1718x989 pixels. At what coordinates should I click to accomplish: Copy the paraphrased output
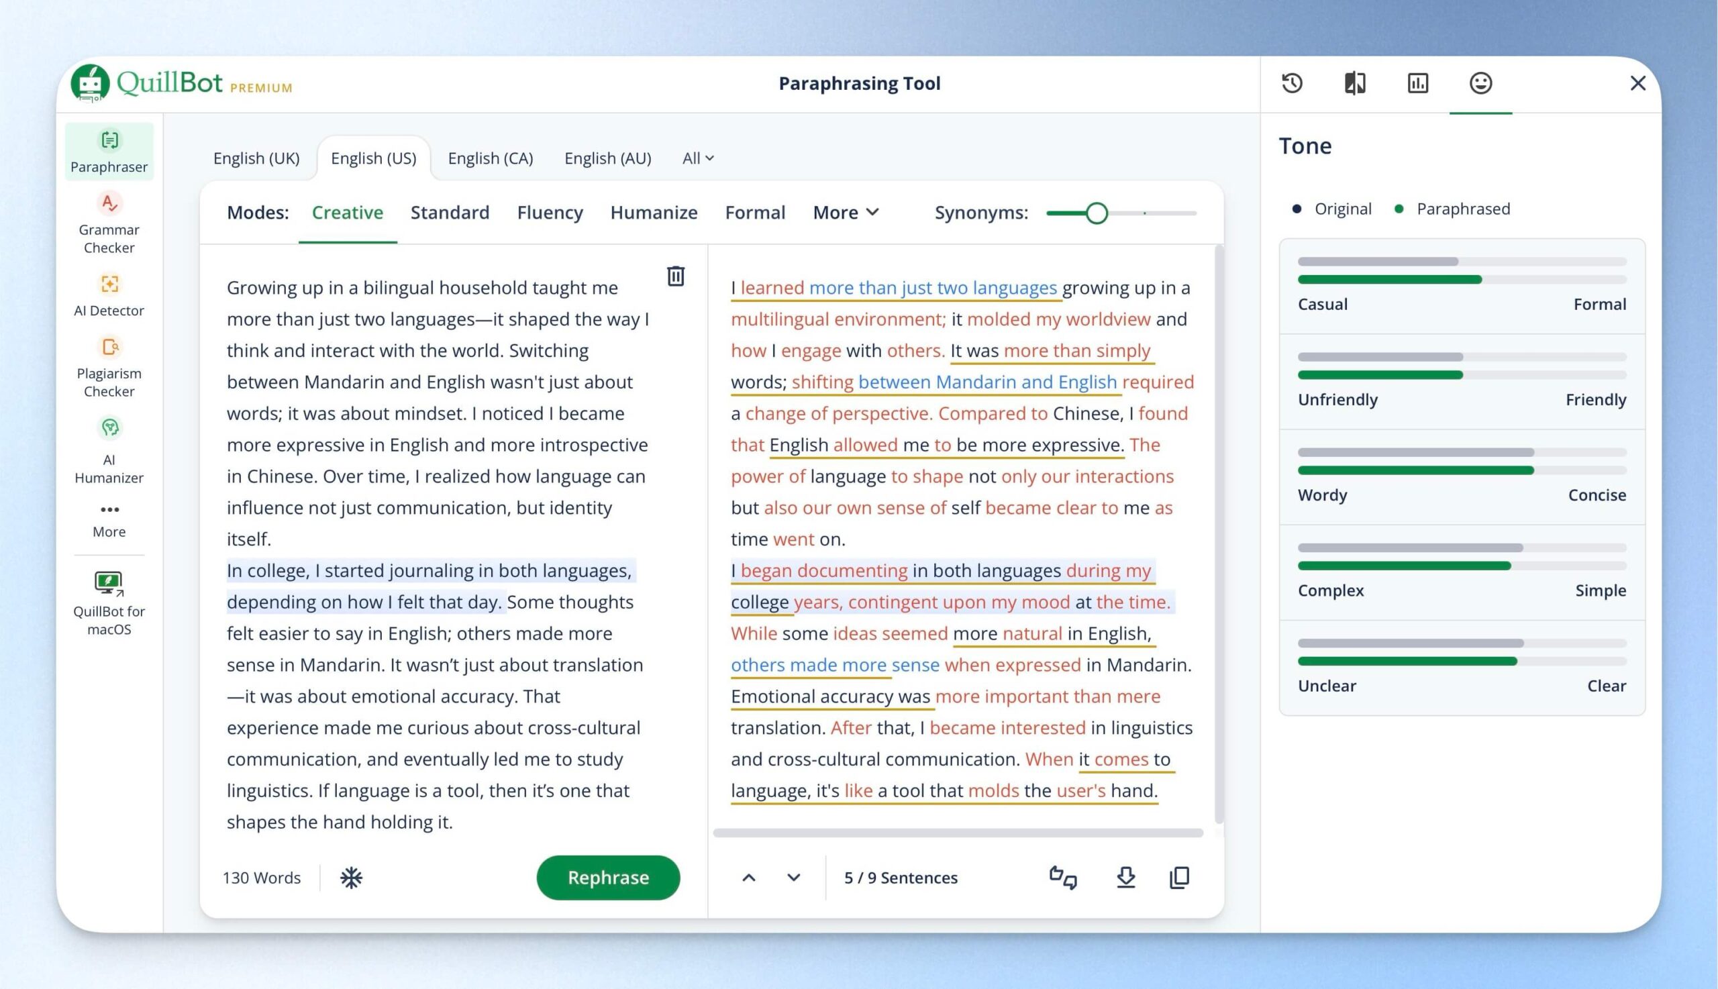[x=1179, y=878]
